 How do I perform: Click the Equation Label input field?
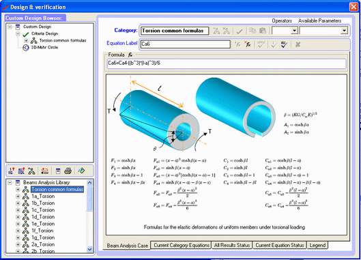(186, 44)
